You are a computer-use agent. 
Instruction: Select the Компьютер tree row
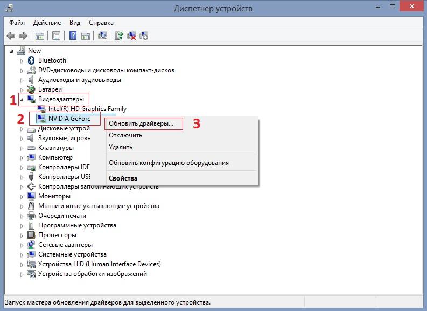(x=55, y=157)
